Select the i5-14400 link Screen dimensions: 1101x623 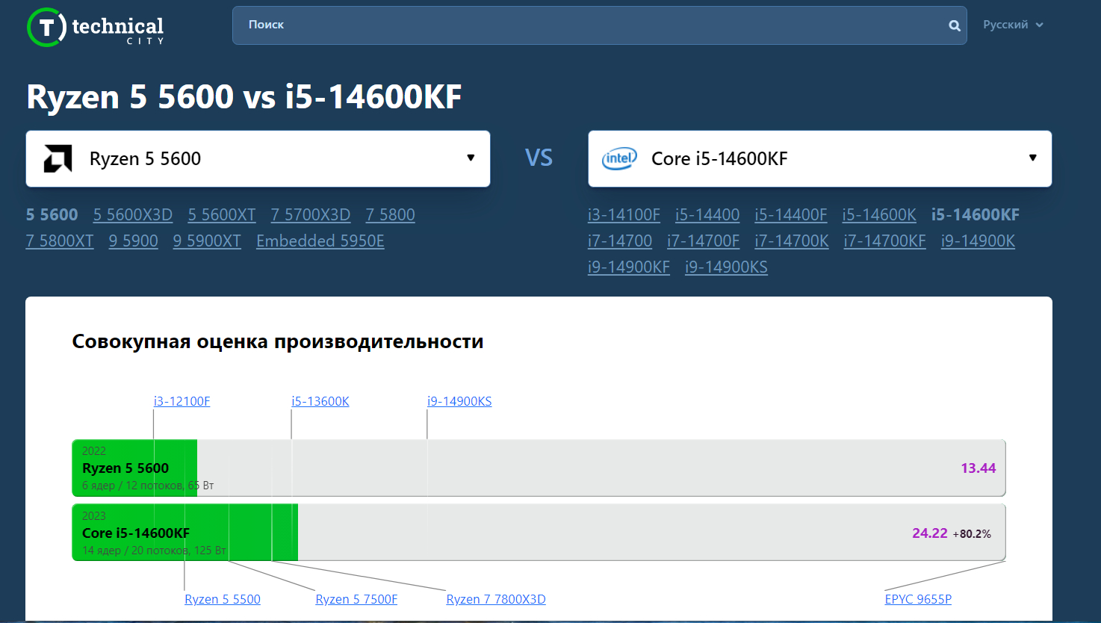click(x=707, y=215)
